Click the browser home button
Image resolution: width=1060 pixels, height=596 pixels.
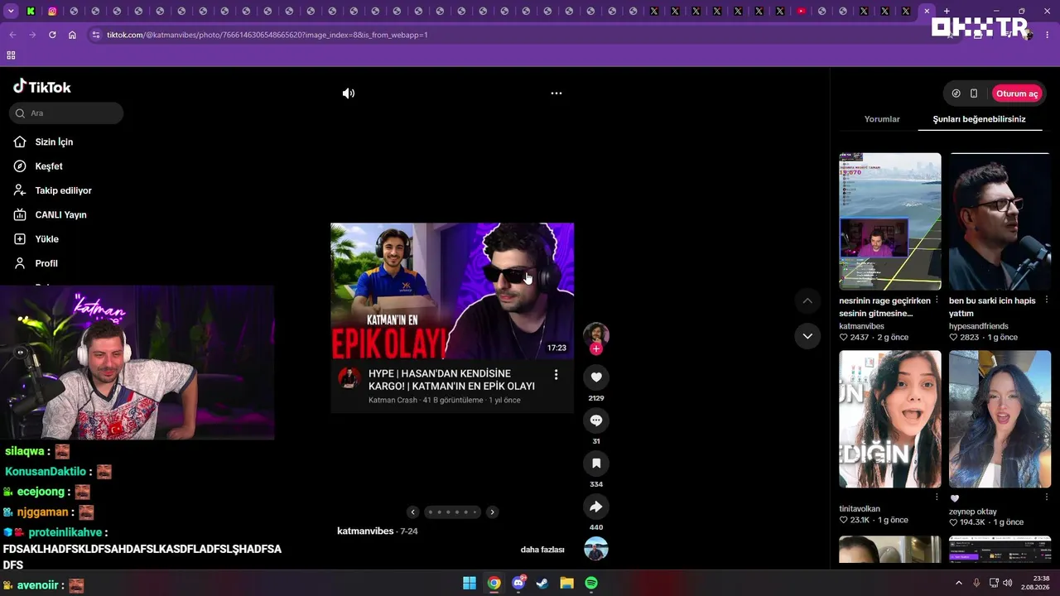coord(72,35)
